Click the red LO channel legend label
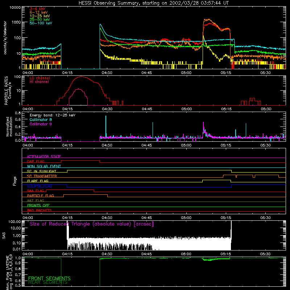Viewport: 290px width, 290px height. pos(40,78)
